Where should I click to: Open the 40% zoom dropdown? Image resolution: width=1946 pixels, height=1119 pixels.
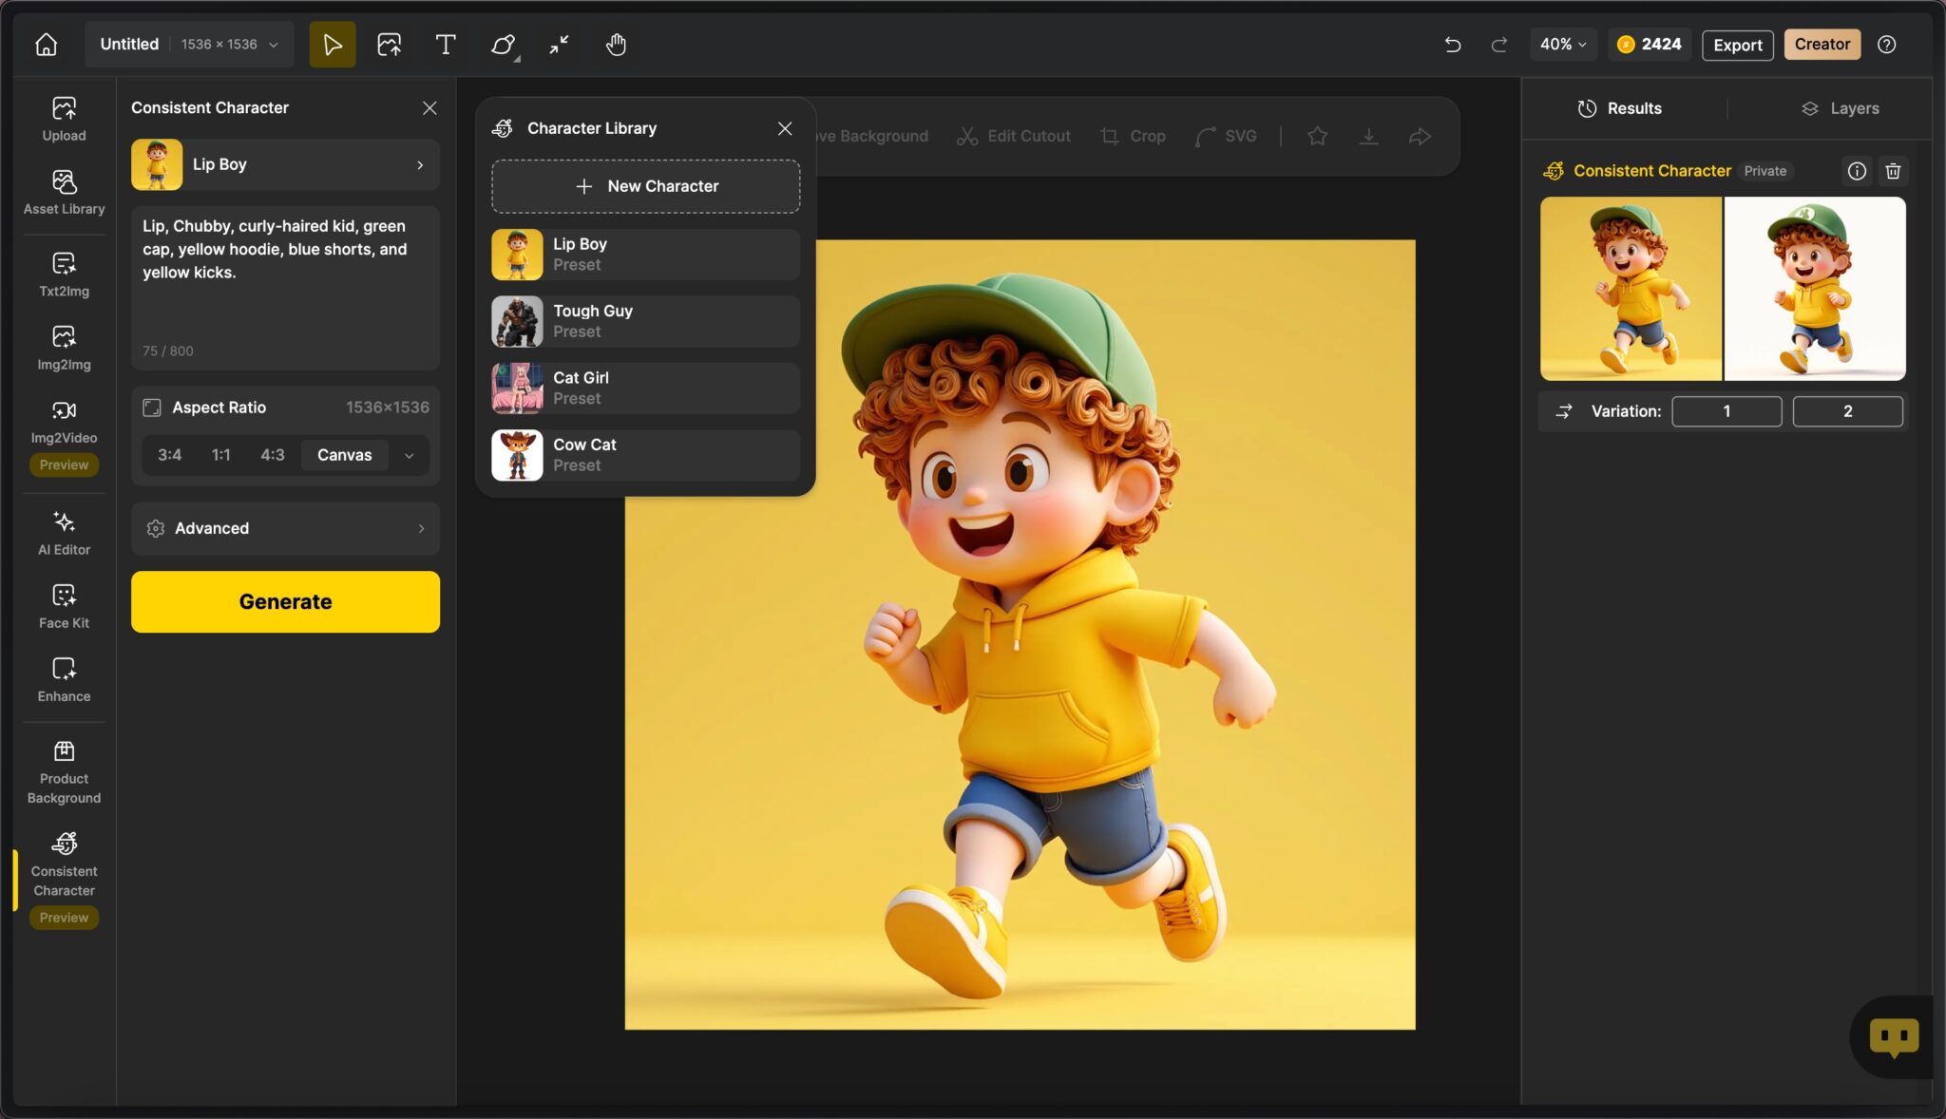click(1562, 44)
